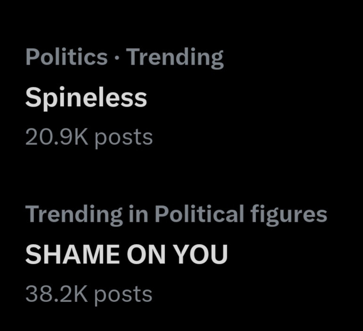This screenshot has width=363, height=331.
Task: Open the first trending entry in Politics
Action: [x=86, y=98]
